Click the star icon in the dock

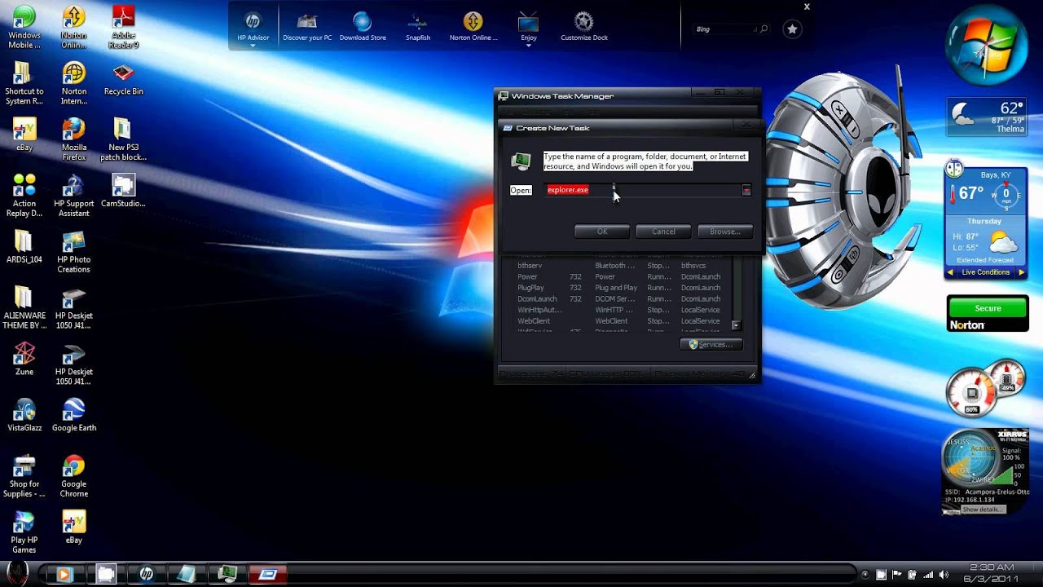click(792, 29)
